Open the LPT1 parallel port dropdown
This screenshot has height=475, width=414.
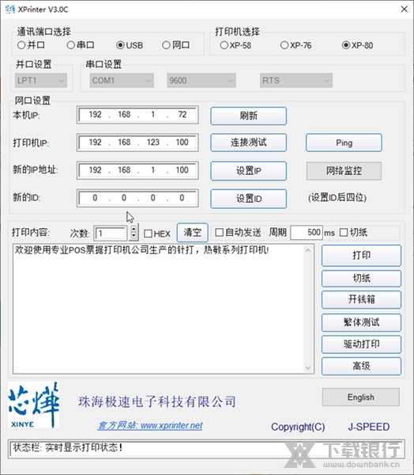pyautogui.click(x=41, y=81)
